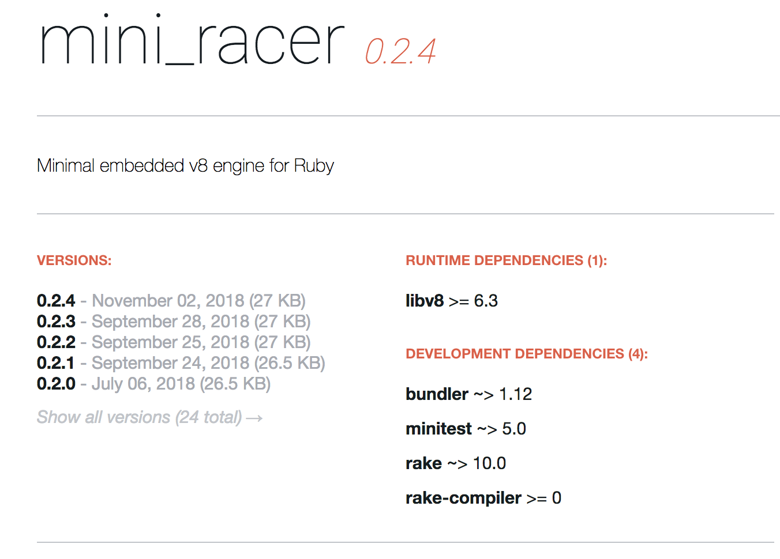Image resolution: width=780 pixels, height=559 pixels.
Task: Open the bundler development dependency
Action: [437, 394]
